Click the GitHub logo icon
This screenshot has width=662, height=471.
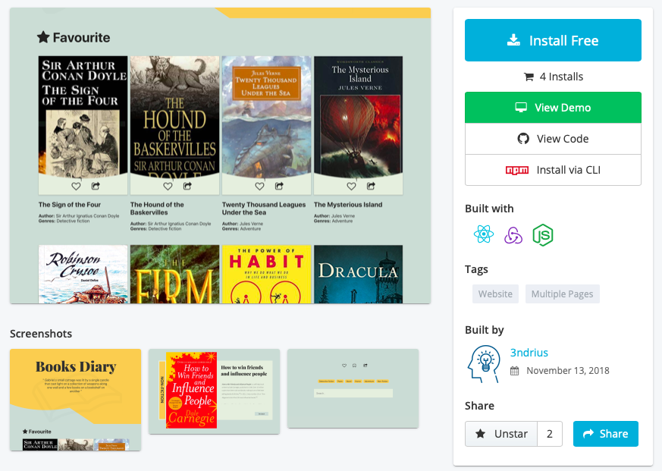tap(523, 139)
